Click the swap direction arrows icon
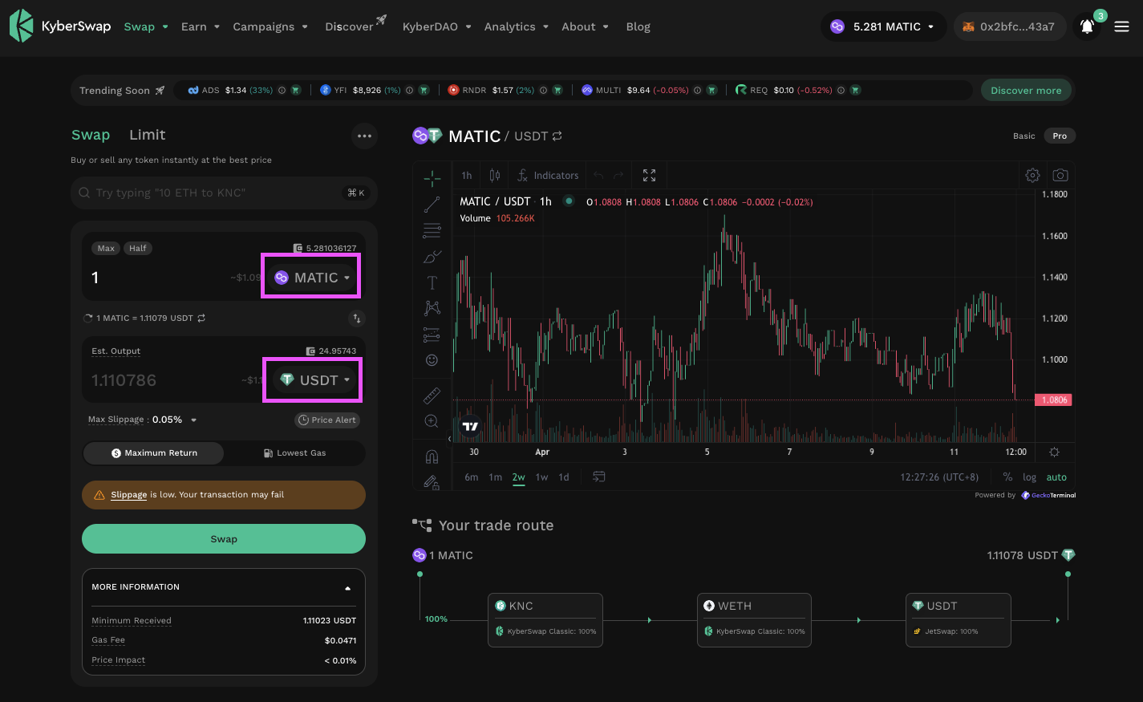Viewport: 1143px width, 702px height. pos(357,319)
